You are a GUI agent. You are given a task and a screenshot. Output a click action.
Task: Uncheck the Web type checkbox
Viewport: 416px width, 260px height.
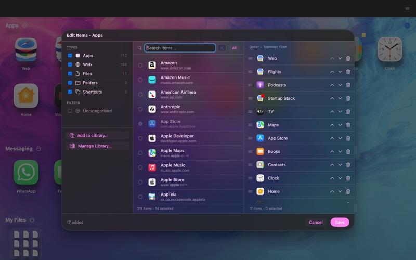(x=70, y=64)
